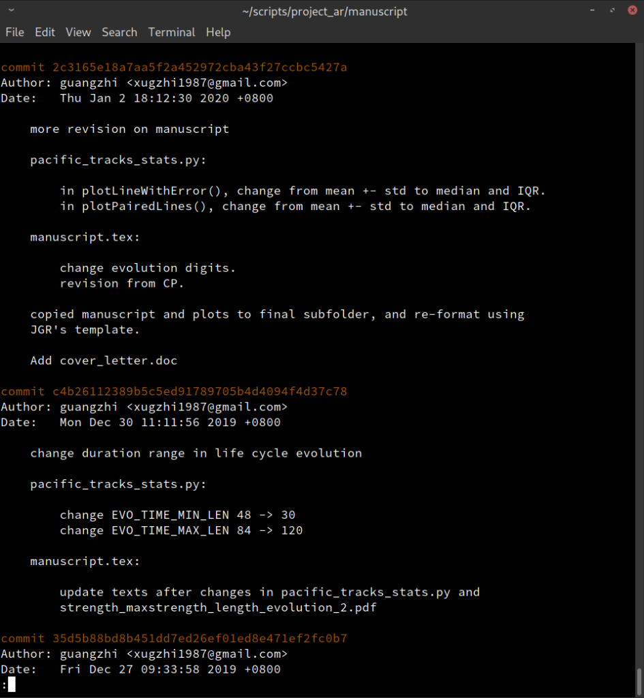Click 'strength_maxstrength_length_evolution_2.pdf' file name
Screen dimensions: 644x698
218,607
